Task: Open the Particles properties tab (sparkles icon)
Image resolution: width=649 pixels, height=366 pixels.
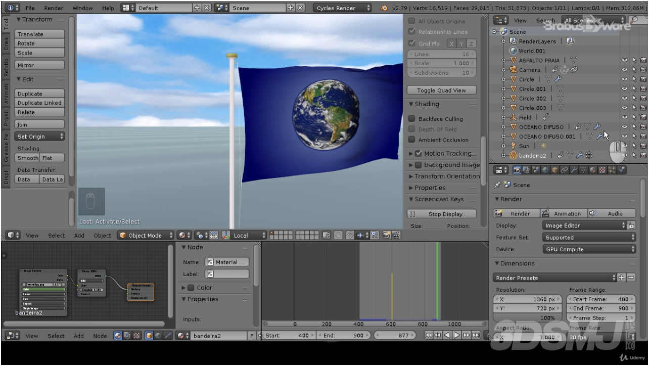Action: tap(613, 170)
